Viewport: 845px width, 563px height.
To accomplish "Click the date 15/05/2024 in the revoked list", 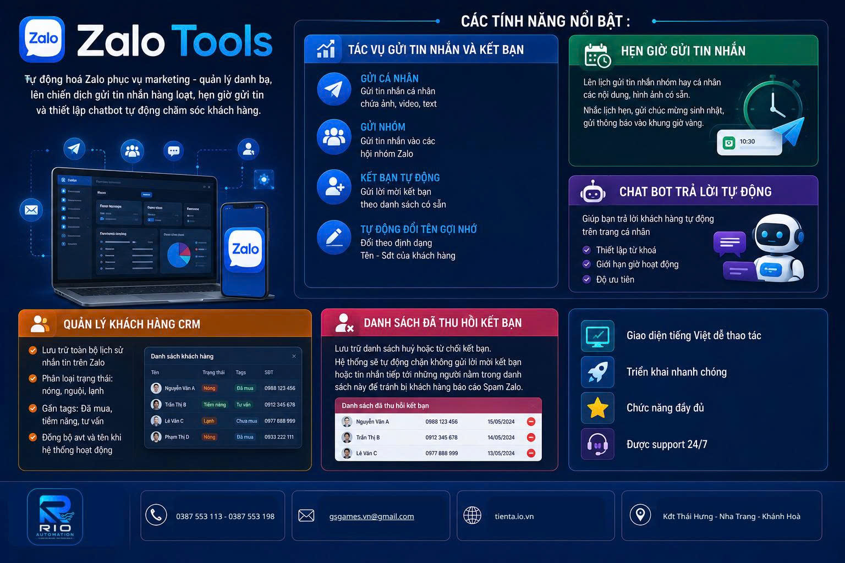I will [501, 422].
